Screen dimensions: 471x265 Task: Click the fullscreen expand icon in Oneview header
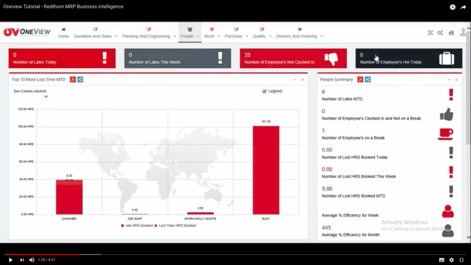pyautogui.click(x=431, y=33)
